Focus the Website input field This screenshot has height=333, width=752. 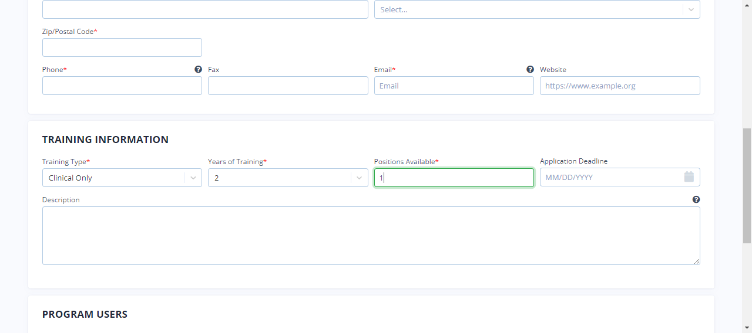pos(620,86)
